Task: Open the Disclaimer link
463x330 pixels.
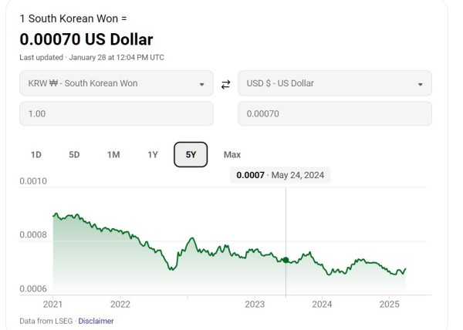Action: 96,321
